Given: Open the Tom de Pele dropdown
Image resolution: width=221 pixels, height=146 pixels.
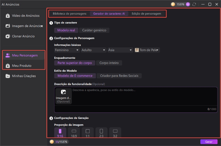Looking at the screenshot, I should pyautogui.click(x=147, y=50).
